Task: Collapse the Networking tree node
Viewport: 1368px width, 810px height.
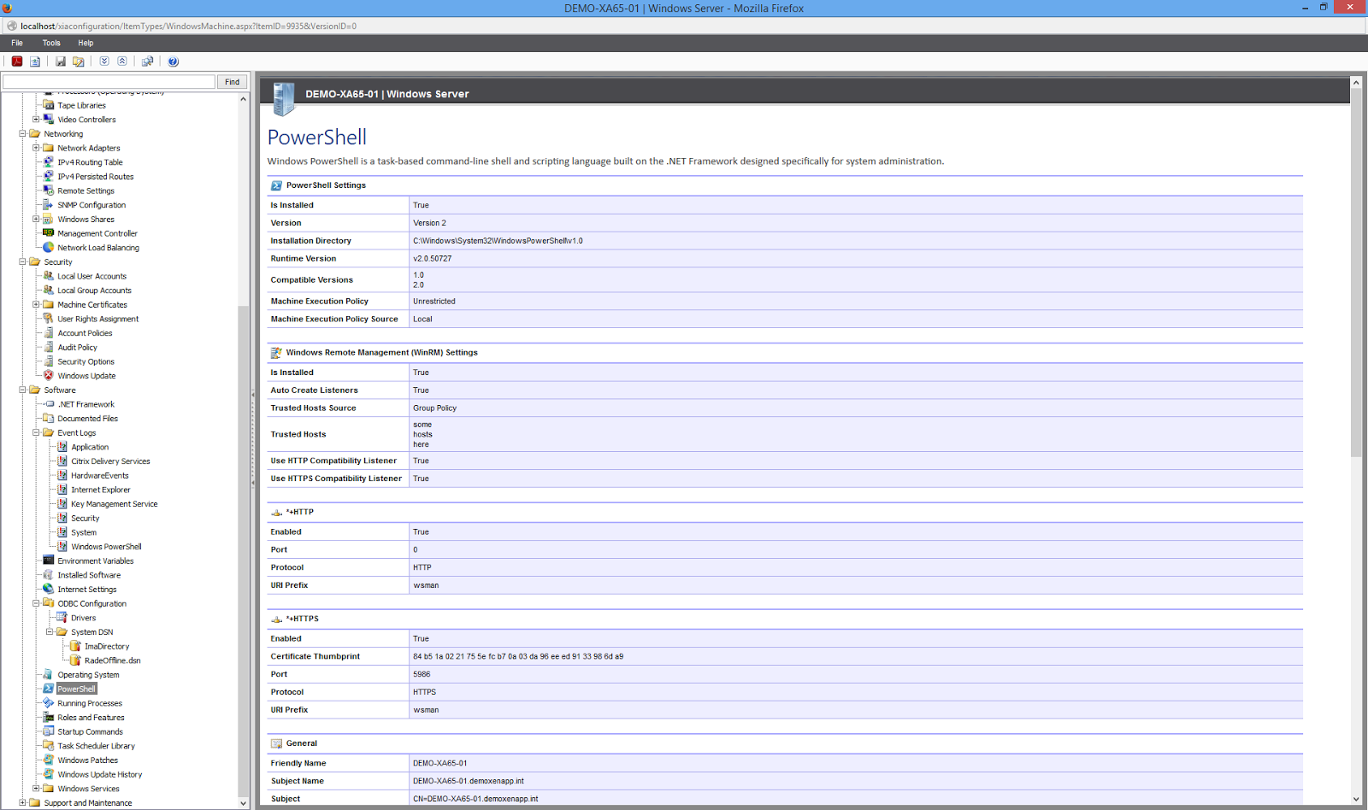Action: (23, 133)
